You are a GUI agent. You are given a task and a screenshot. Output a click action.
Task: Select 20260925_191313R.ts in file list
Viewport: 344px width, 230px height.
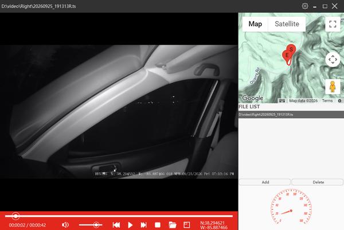pyautogui.click(x=291, y=115)
